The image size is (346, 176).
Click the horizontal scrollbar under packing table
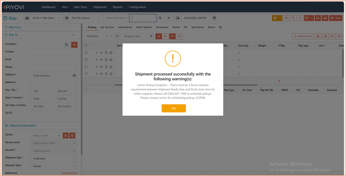coord(186,85)
